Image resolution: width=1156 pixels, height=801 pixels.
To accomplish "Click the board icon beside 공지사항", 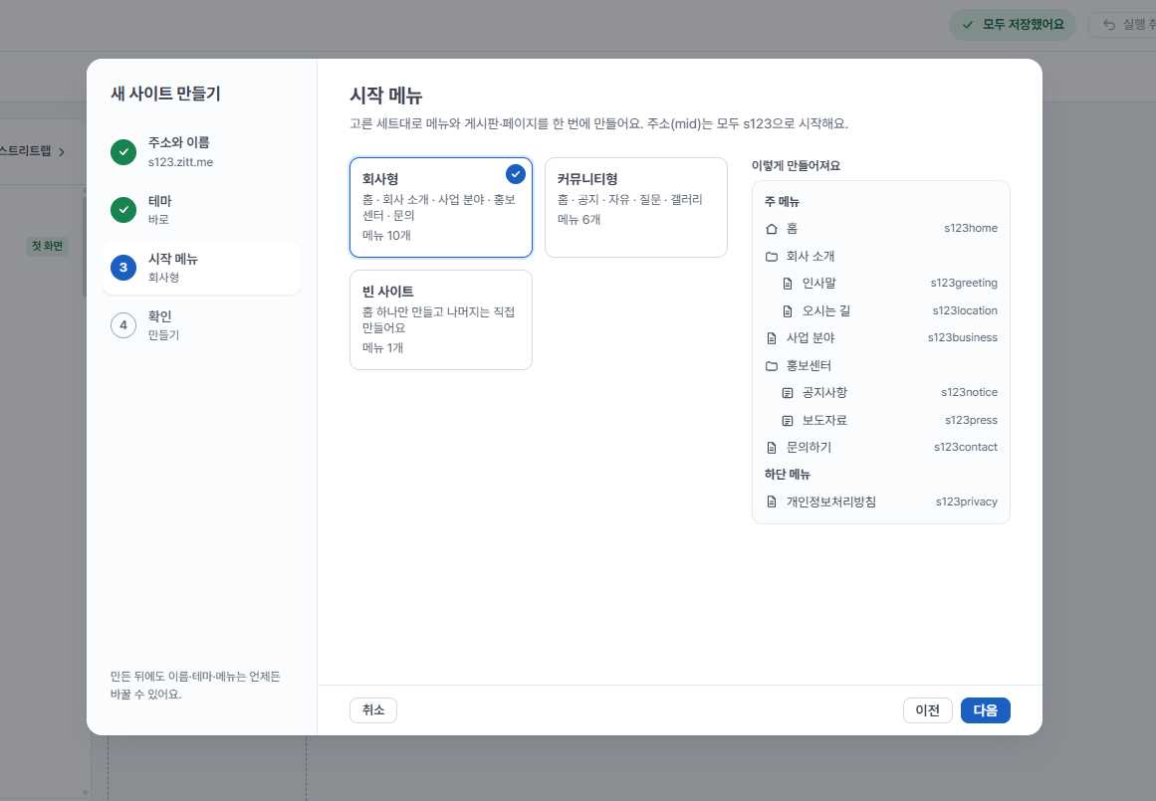I will click(788, 393).
